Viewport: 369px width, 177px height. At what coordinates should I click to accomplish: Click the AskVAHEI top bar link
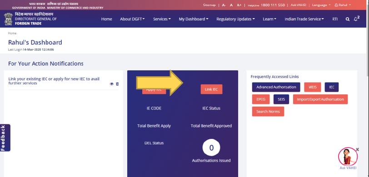click(298, 5)
